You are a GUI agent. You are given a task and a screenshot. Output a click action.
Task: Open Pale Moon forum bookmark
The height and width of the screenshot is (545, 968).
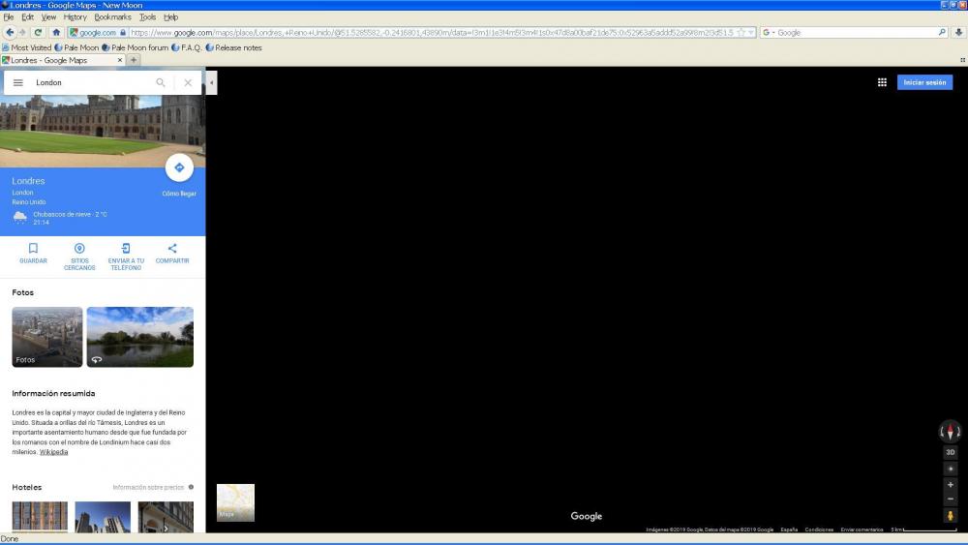[136, 47]
